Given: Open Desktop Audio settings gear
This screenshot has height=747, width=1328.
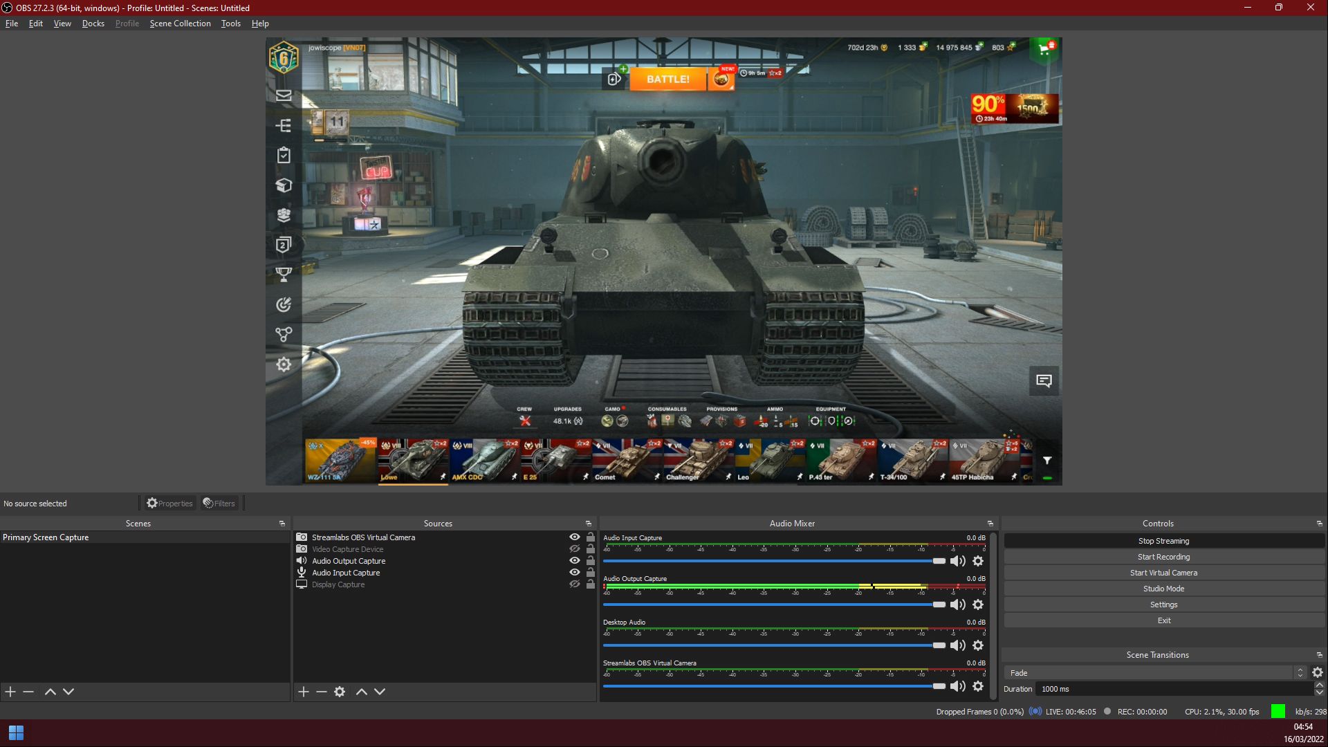Looking at the screenshot, I should click(x=978, y=645).
